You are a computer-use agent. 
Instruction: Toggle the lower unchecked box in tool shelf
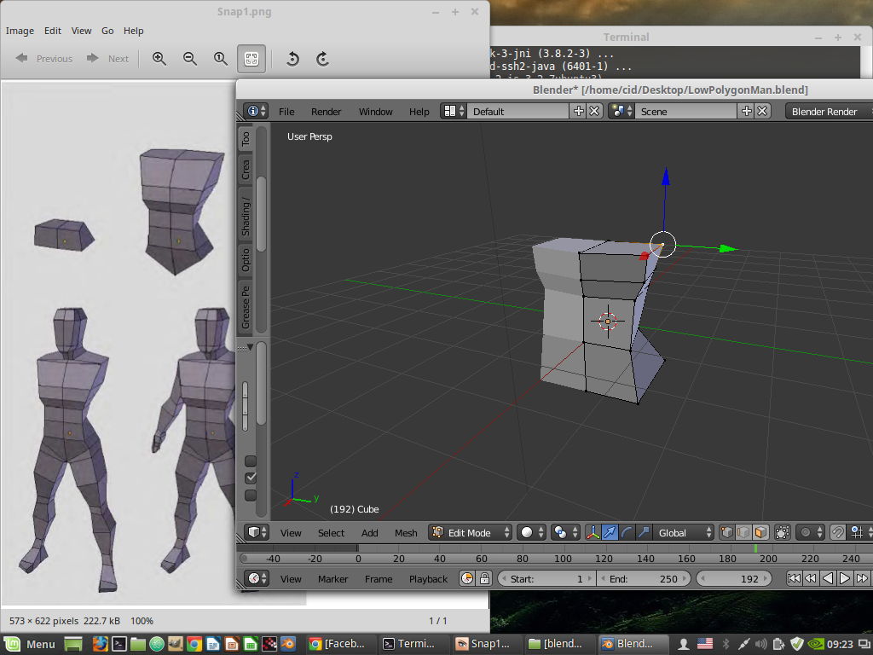(251, 496)
